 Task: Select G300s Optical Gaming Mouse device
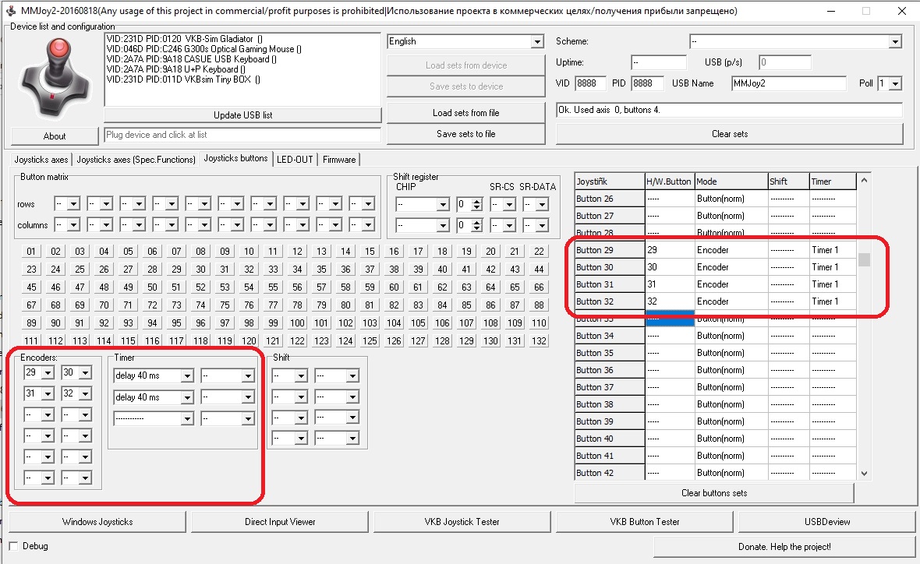pos(203,49)
